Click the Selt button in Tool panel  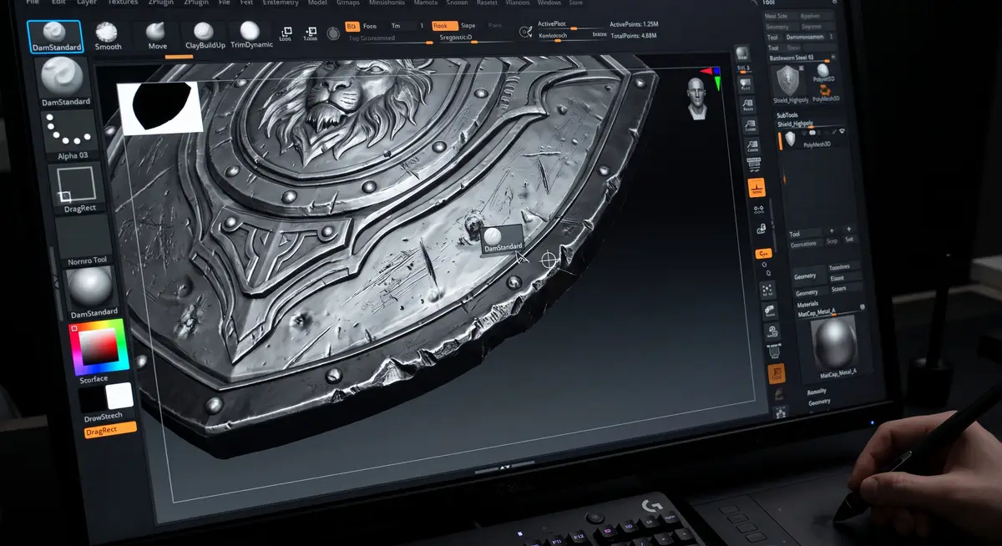(x=849, y=240)
